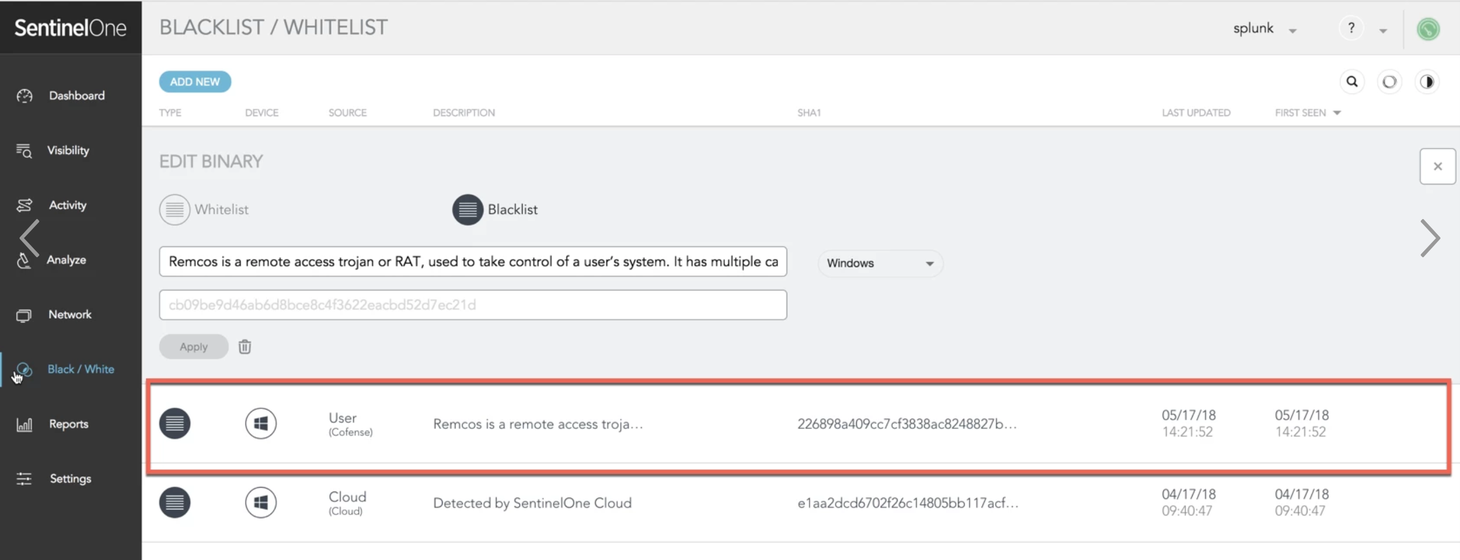Sort by the First Seen column arrow
The height and width of the screenshot is (560, 1460).
[1337, 113]
